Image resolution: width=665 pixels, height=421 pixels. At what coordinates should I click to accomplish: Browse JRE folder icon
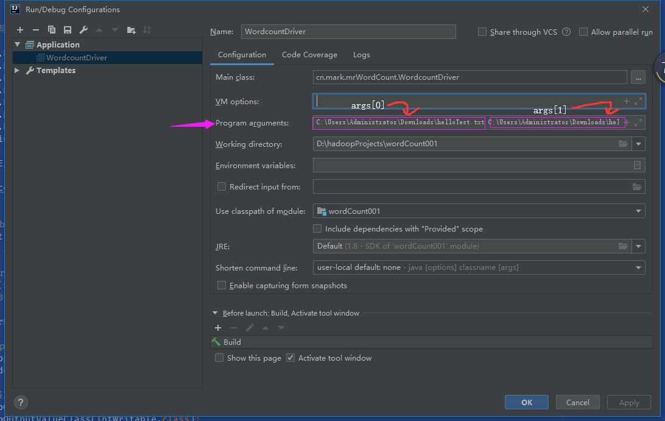tap(622, 246)
